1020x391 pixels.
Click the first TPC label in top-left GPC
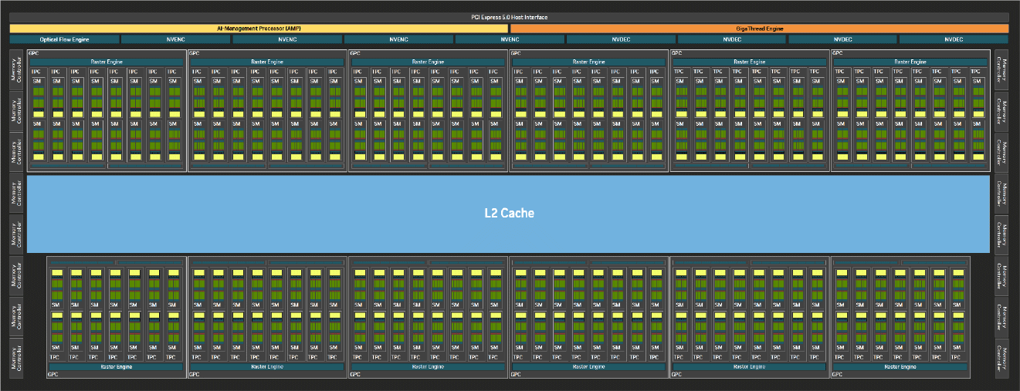point(36,72)
